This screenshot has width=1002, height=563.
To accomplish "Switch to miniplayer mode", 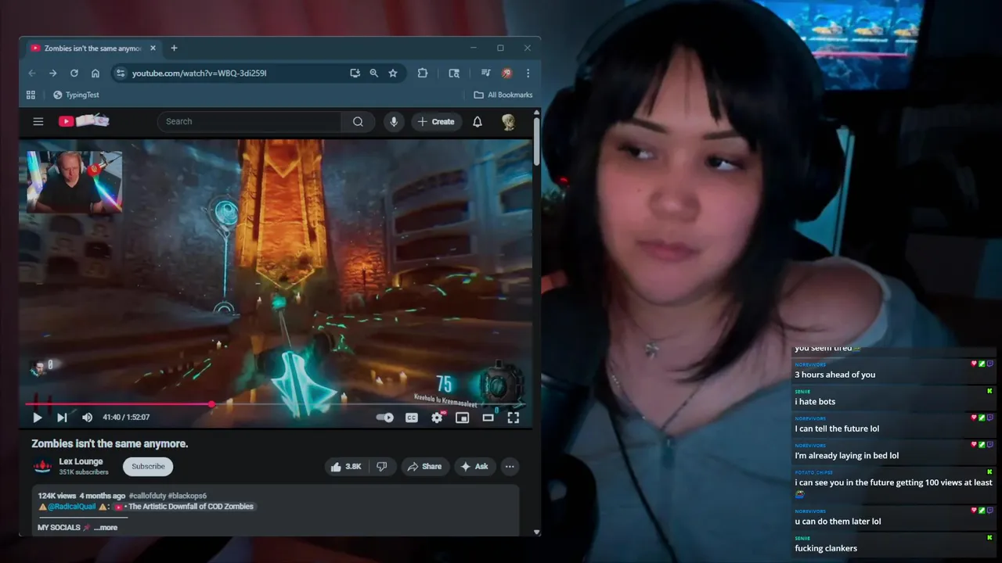I will click(x=463, y=418).
